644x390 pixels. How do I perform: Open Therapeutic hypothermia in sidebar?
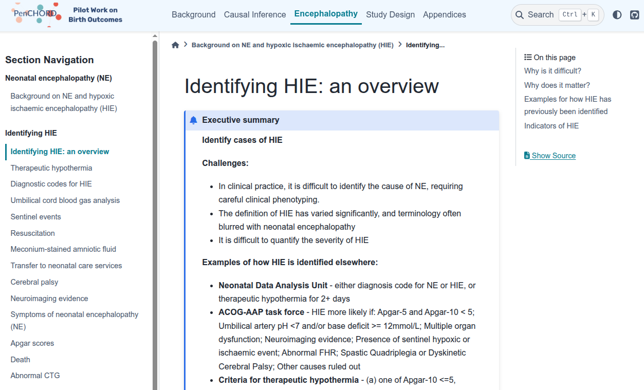51,168
